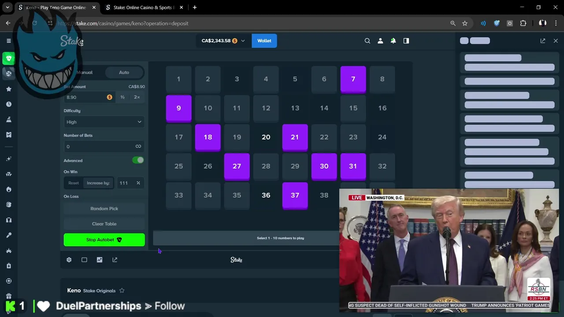Open the basketball sports icon in the sidebar
This screenshot has width=564, height=317.
(8, 74)
